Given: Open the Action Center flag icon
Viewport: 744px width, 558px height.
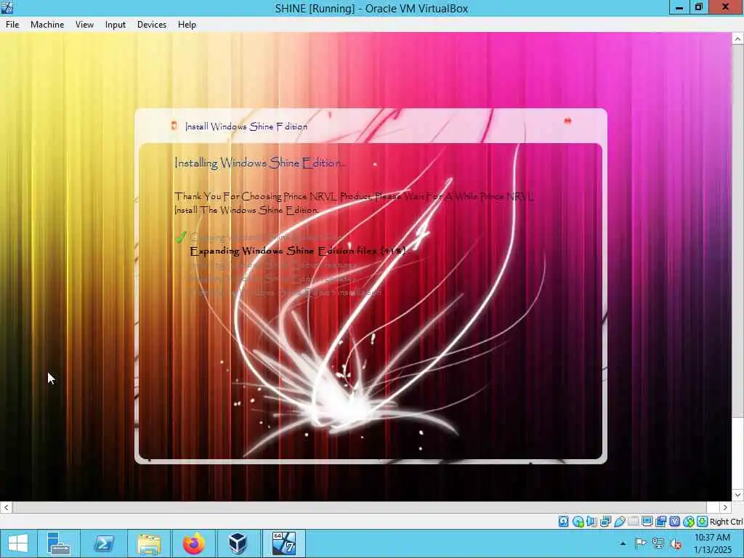Looking at the screenshot, I should (x=640, y=543).
